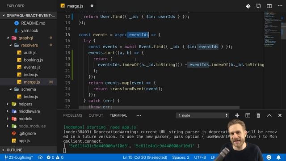Image resolution: width=286 pixels, height=161 pixels.
Task: Open the source control diff icon
Action: pyautogui.click(x=248, y=6)
